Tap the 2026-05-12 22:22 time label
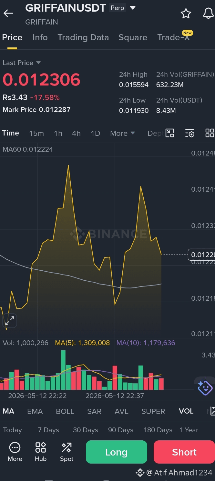The height and width of the screenshot is (481, 215). pos(37,396)
